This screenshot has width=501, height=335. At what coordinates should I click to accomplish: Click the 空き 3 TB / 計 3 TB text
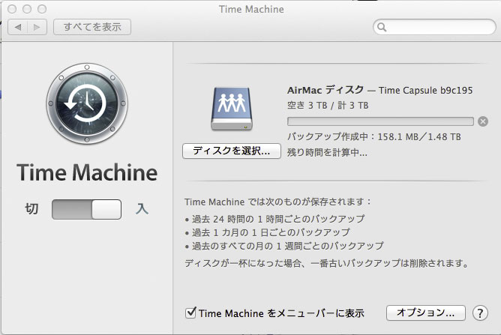click(x=328, y=106)
